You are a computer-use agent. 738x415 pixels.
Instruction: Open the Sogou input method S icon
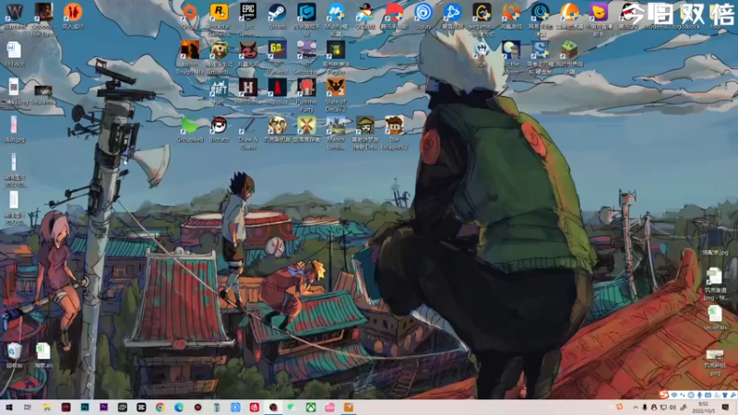(663, 395)
